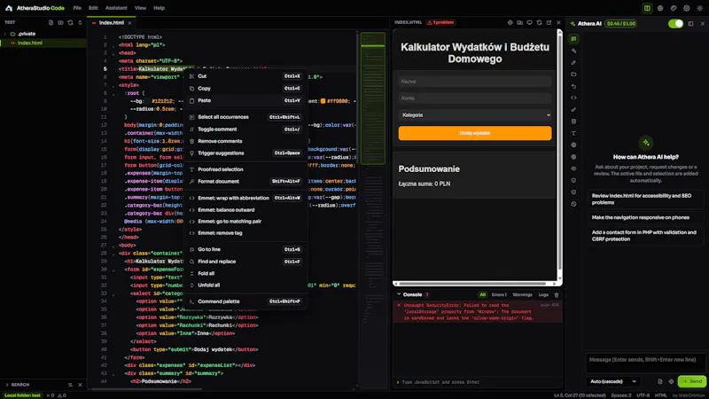The image size is (709, 399).
Task: Open the Kategoria dropdown in preview
Action: pyautogui.click(x=475, y=115)
